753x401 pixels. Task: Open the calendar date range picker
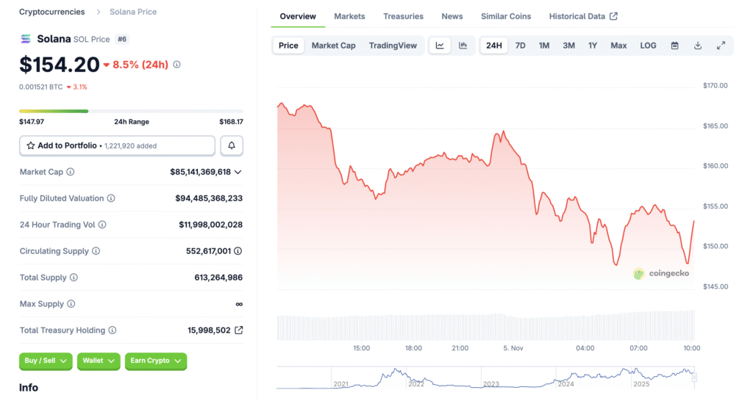674,46
